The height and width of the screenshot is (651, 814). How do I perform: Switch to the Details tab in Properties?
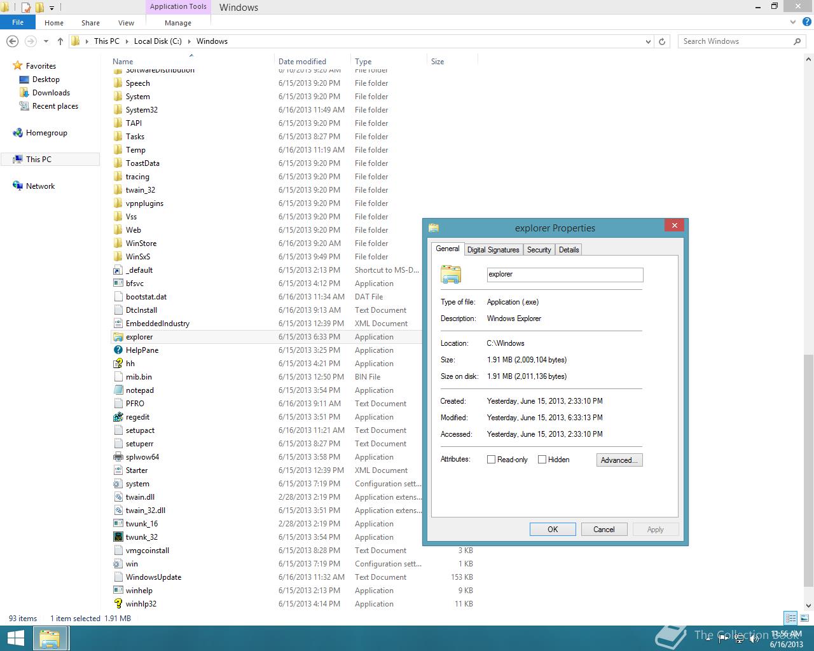[569, 250]
